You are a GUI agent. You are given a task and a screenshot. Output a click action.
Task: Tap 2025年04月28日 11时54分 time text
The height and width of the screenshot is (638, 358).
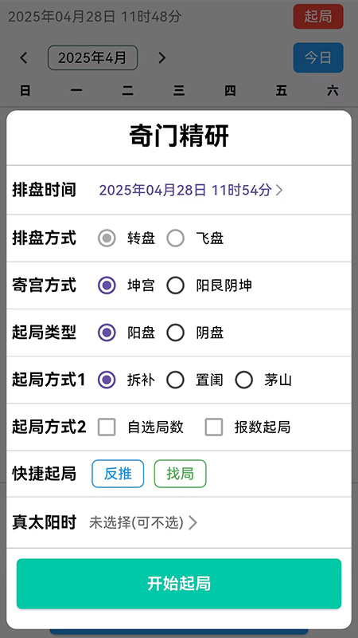[185, 190]
